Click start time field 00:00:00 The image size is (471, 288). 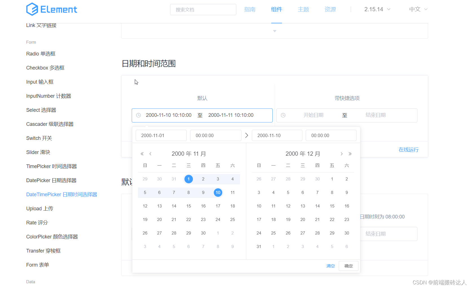[x=216, y=135]
